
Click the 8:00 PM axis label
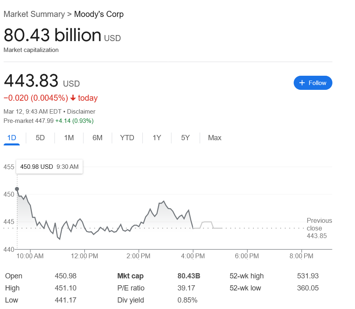[x=301, y=256]
